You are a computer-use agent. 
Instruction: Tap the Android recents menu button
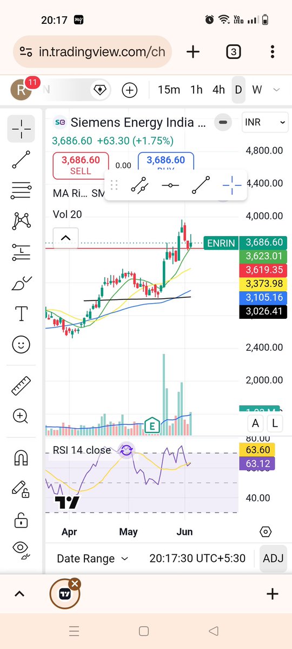[74, 631]
